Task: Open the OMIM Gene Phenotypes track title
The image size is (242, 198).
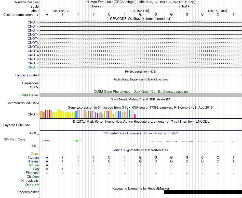Action: click(x=141, y=92)
